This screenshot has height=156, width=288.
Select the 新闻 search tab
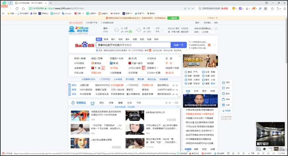[106, 39]
